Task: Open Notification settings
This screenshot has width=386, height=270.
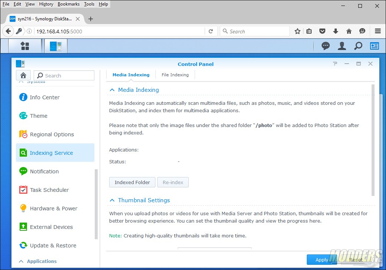Action: click(56, 171)
